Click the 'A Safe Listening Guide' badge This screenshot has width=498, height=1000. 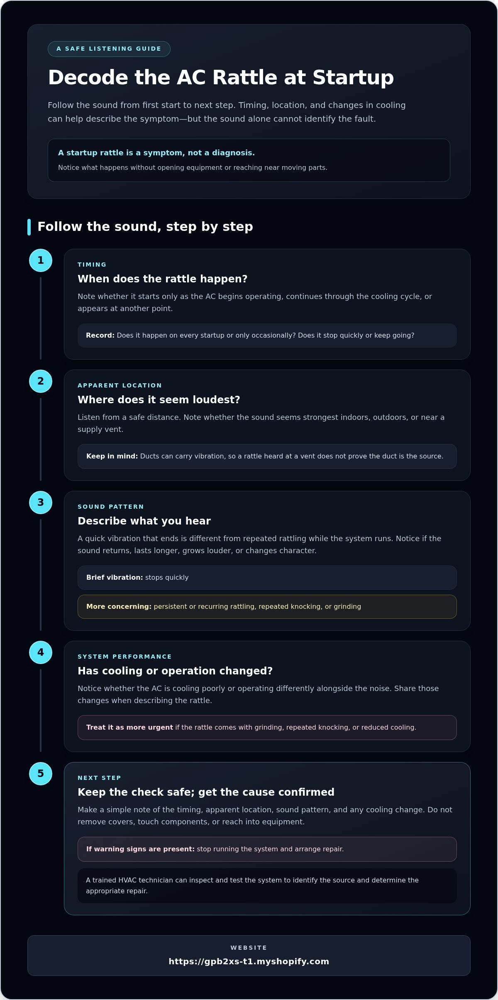point(109,49)
